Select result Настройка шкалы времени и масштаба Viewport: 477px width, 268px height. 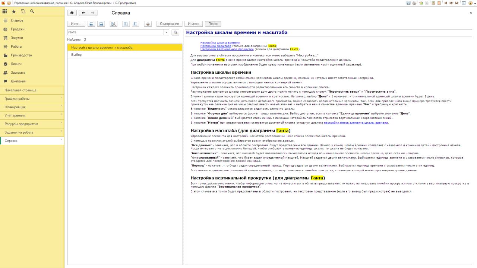(125, 48)
